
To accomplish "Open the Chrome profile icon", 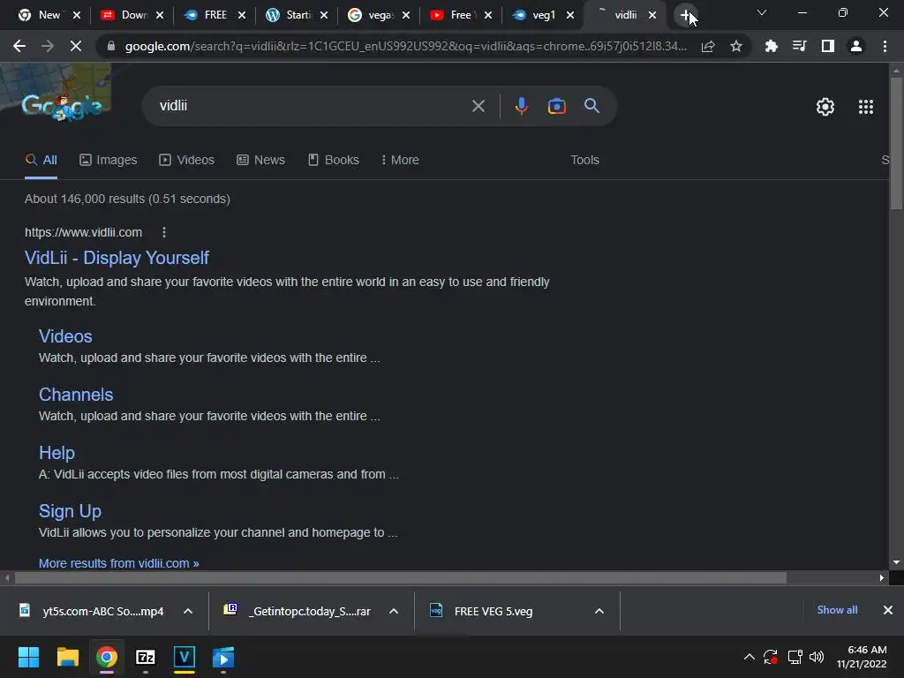I will (x=856, y=46).
